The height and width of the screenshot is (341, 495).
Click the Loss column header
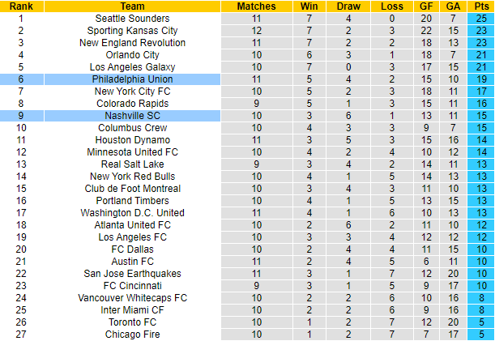390,6
